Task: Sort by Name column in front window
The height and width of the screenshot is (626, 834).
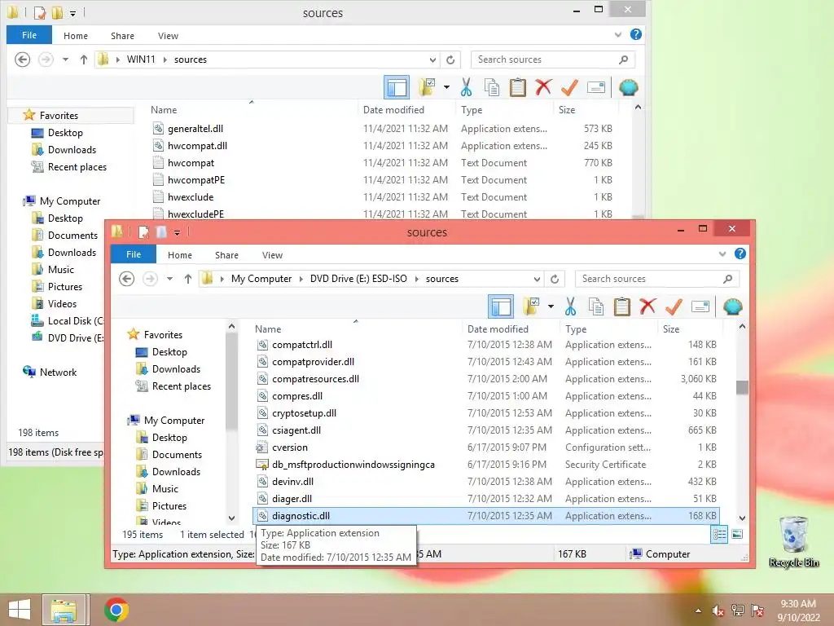Action: pos(268,329)
